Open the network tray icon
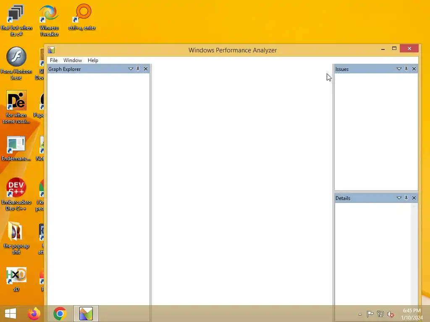 point(380,314)
